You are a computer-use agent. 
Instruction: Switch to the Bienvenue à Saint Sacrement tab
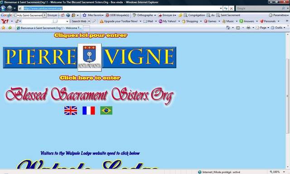coord(49,28)
